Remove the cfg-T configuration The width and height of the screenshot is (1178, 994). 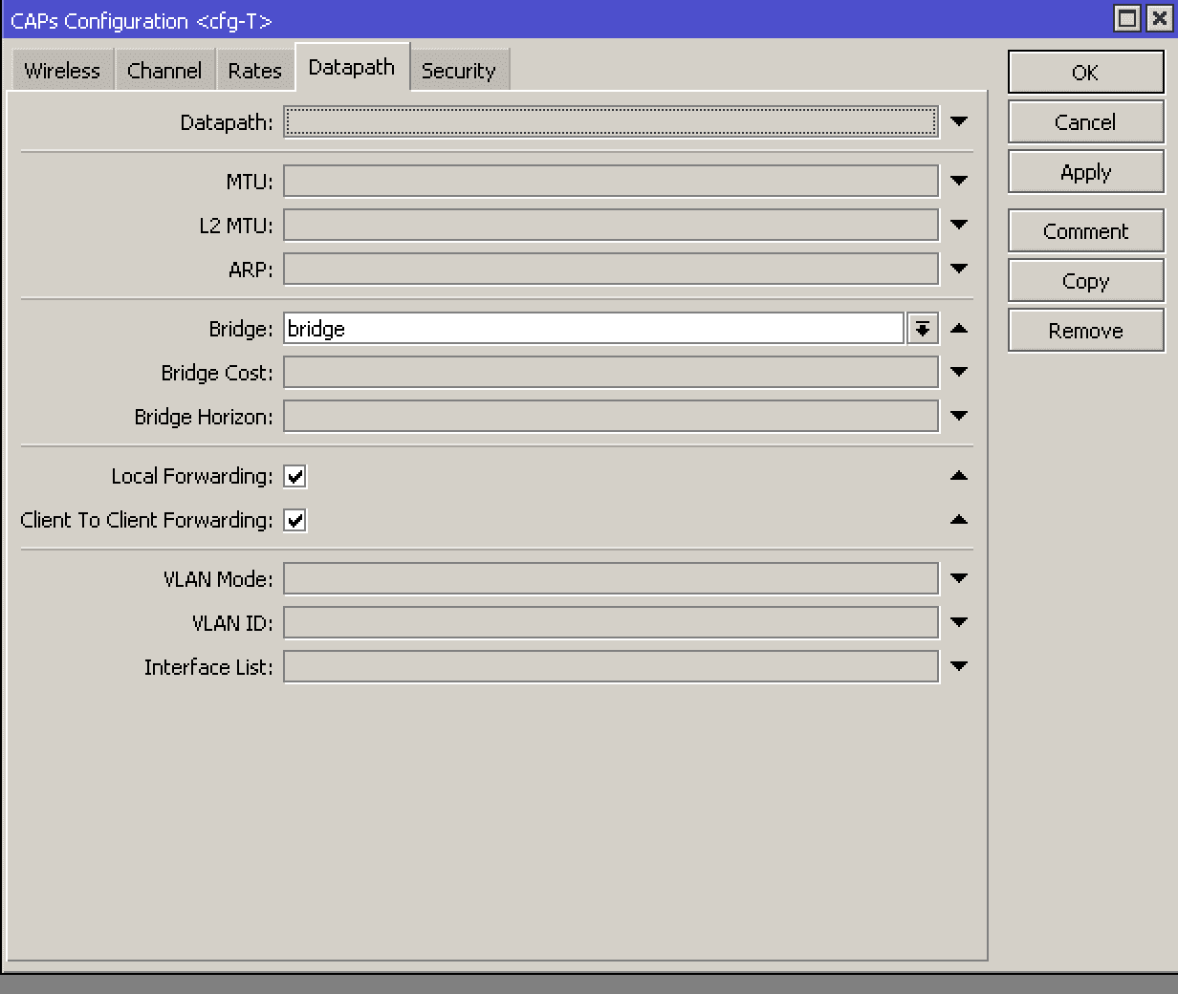click(1085, 331)
